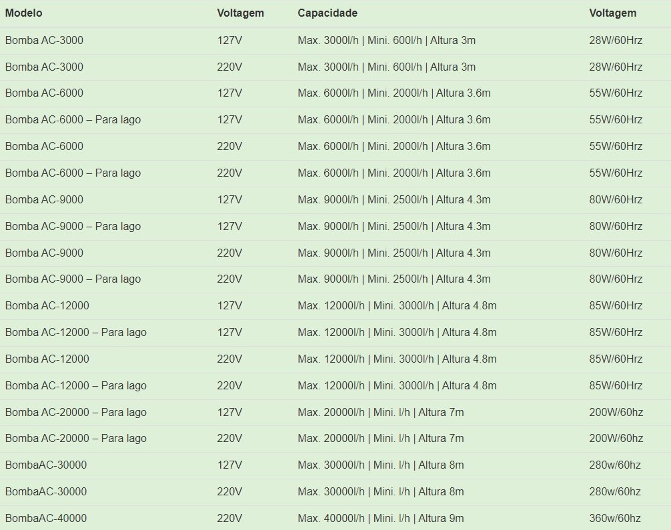671x530 pixels.
Task: Click Max. 40000l/h capacity cell
Action: click(x=380, y=518)
